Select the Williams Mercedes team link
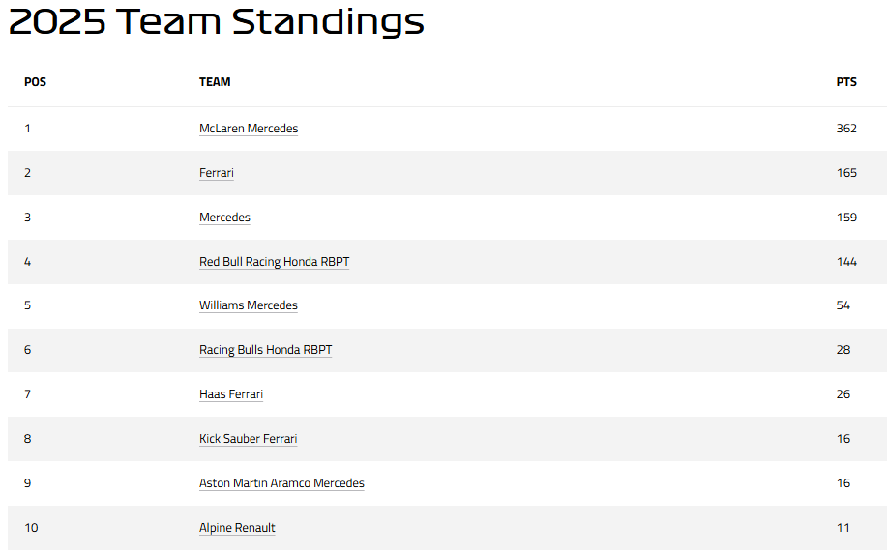This screenshot has width=887, height=552. (x=249, y=305)
